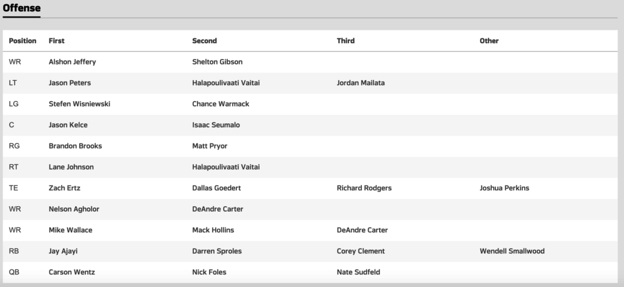Click Carson Wentz in the QB row
This screenshot has width=624, height=287.
click(71, 272)
